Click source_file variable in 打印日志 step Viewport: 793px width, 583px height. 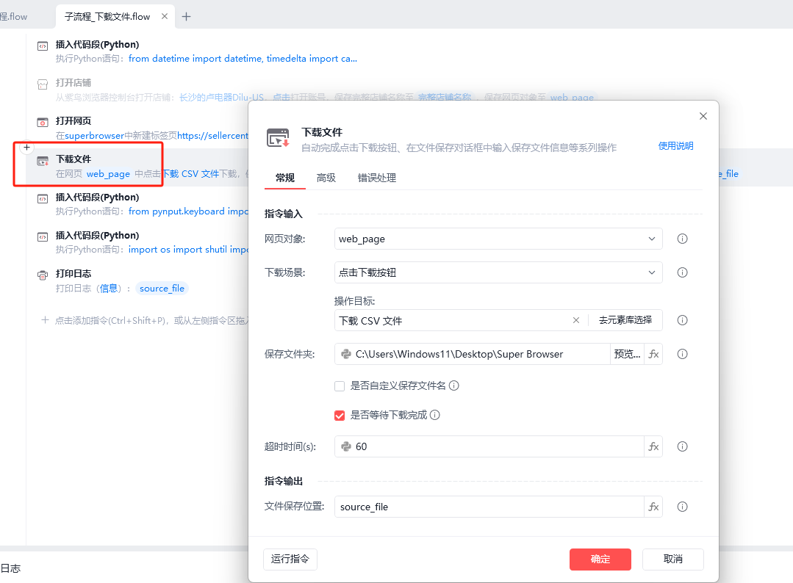point(162,289)
